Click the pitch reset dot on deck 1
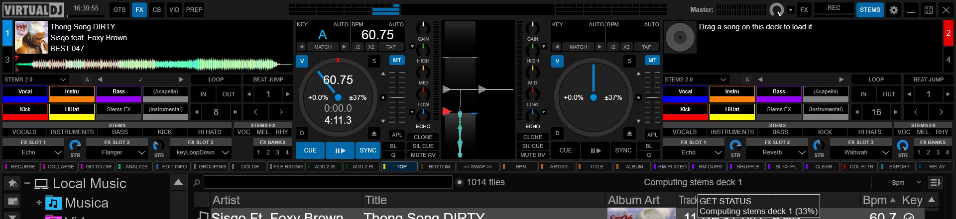This screenshot has height=219, width=956. (383, 97)
